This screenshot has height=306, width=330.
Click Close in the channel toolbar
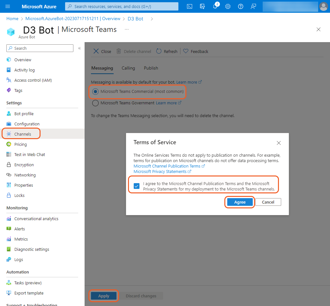tap(102, 51)
